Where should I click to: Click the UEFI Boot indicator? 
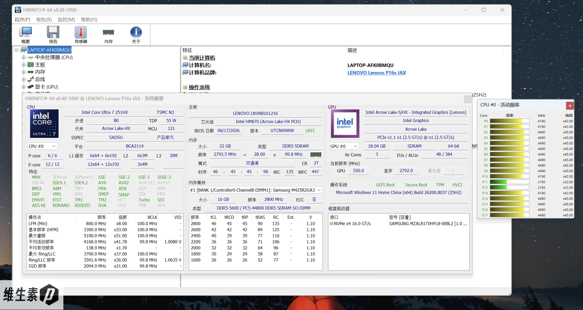385,185
